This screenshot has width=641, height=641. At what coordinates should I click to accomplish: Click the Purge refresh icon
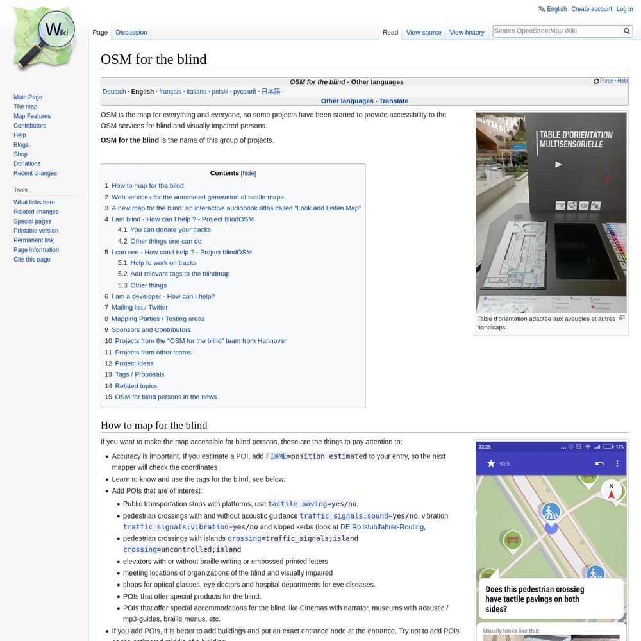click(596, 81)
